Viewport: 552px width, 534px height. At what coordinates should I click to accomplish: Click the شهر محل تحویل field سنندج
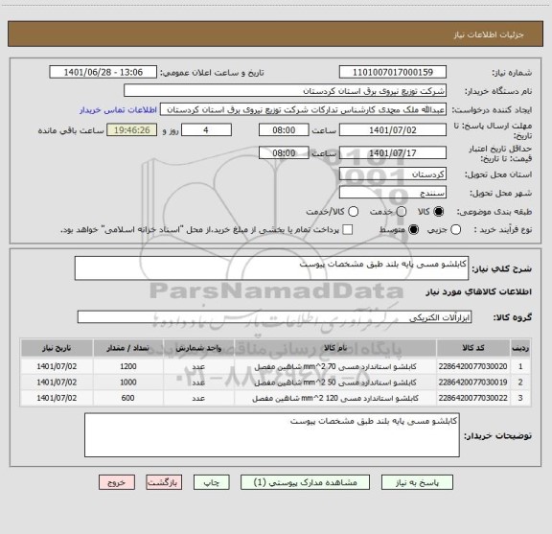click(393, 193)
